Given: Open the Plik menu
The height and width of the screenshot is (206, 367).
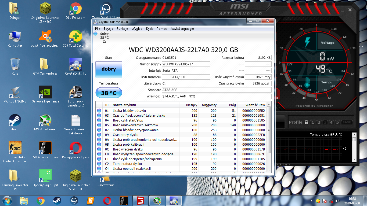Looking at the screenshot, I should pos(98,29).
